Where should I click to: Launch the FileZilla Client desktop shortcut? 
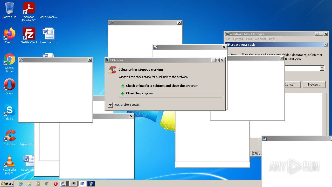point(29,36)
